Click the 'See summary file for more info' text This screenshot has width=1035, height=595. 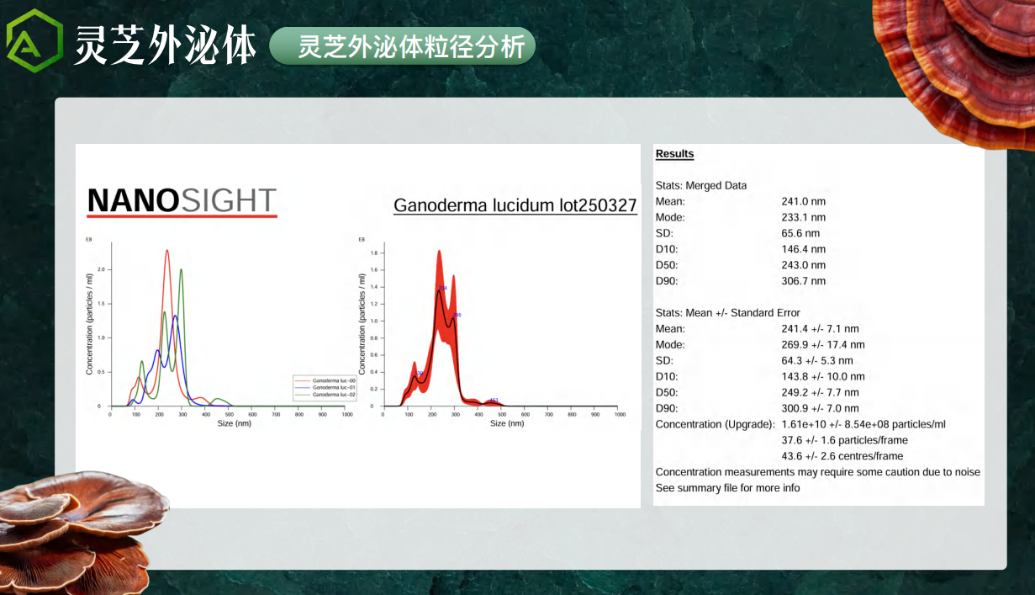point(727,488)
